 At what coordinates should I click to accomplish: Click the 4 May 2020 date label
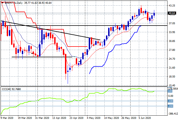pyautogui.click(x=94, y=118)
